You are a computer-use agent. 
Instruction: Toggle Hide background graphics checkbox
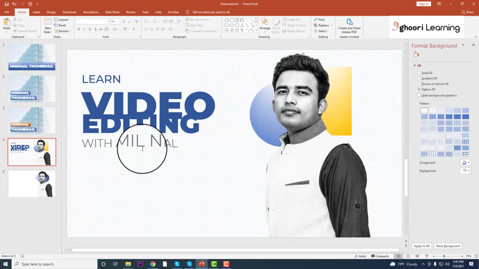coord(419,95)
